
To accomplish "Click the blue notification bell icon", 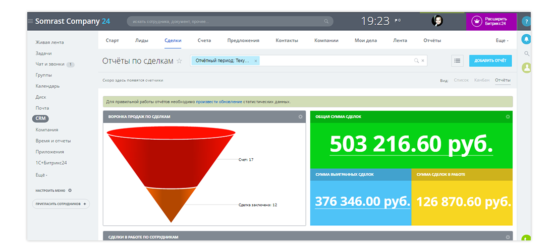I will [x=526, y=39].
